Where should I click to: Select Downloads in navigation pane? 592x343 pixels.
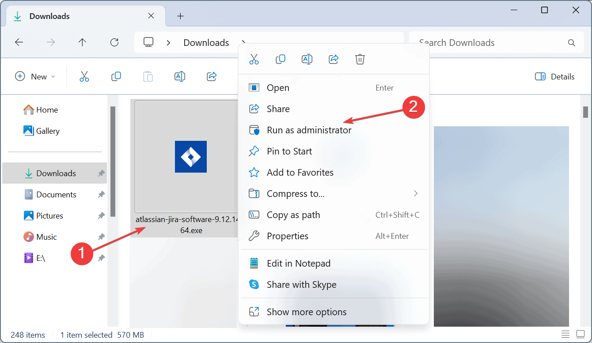(x=55, y=173)
